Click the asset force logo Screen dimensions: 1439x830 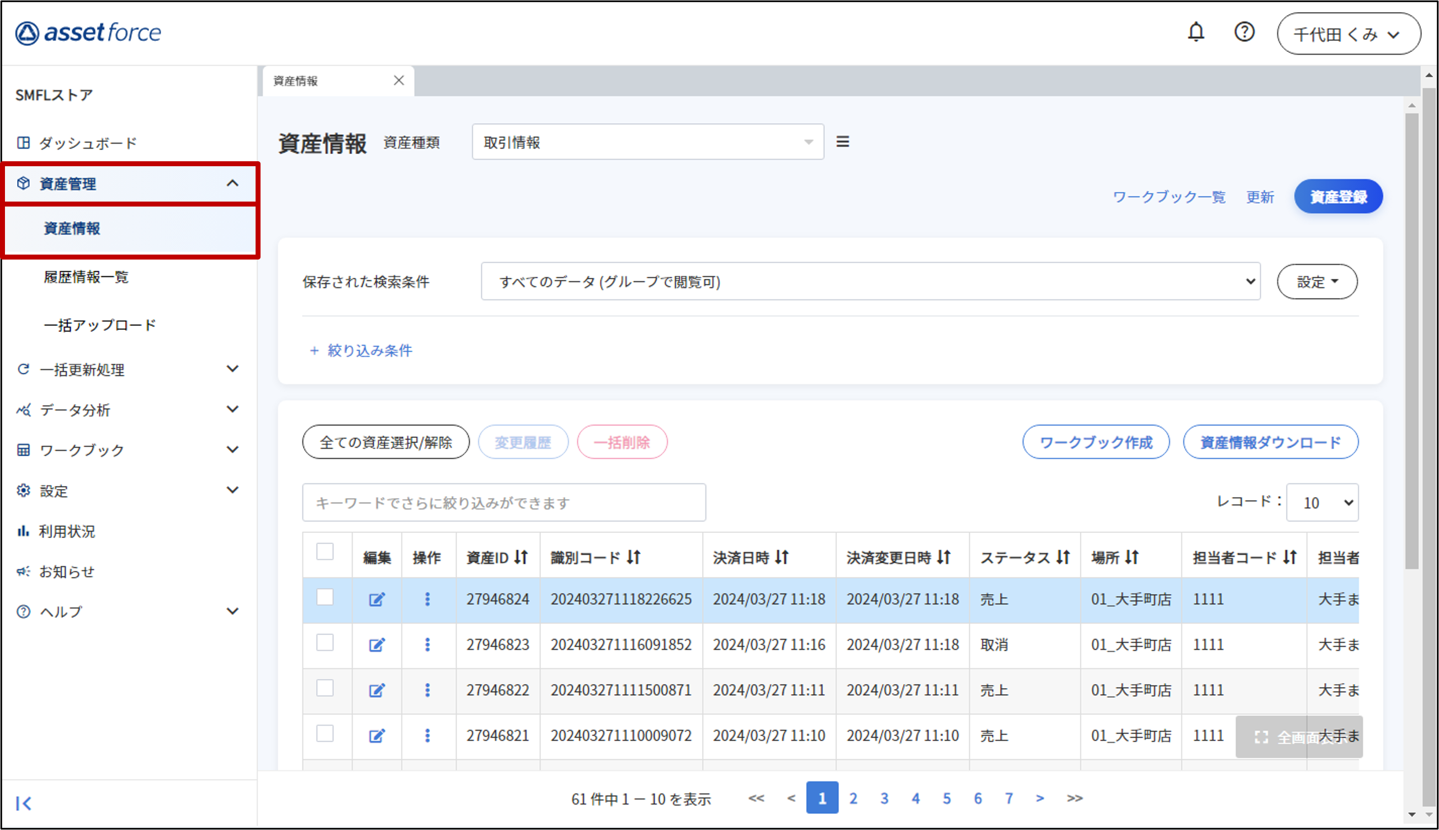point(88,33)
